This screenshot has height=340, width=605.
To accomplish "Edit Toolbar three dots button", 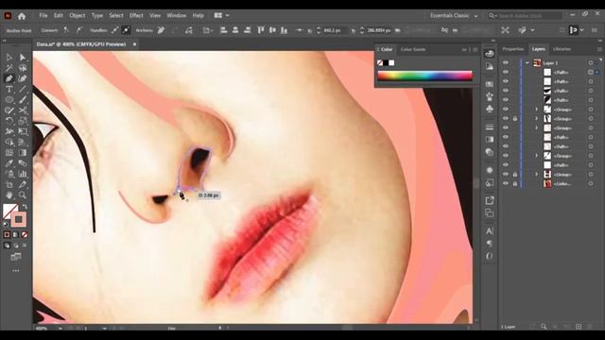I will tap(15, 271).
